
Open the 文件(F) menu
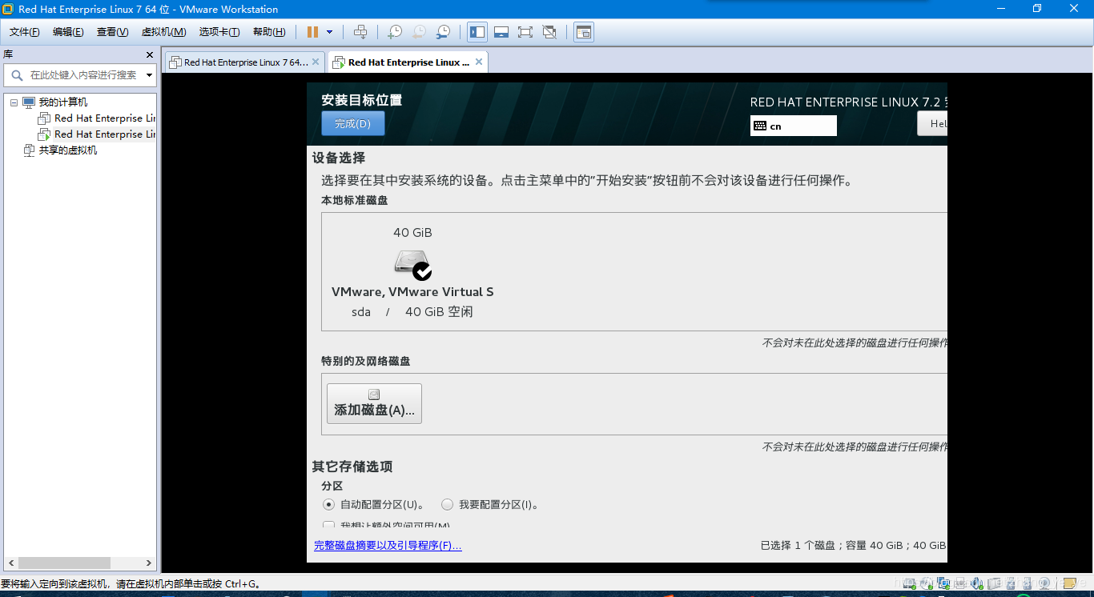click(25, 32)
